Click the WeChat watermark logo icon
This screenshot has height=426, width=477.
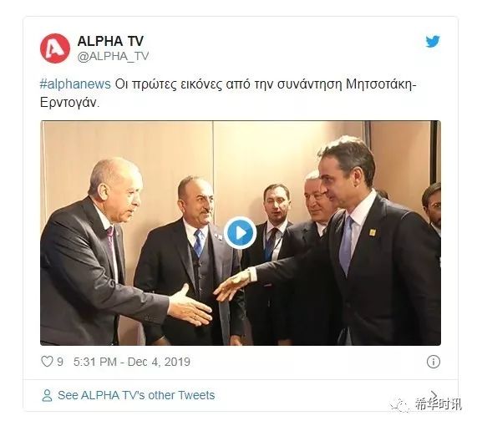pyautogui.click(x=400, y=404)
